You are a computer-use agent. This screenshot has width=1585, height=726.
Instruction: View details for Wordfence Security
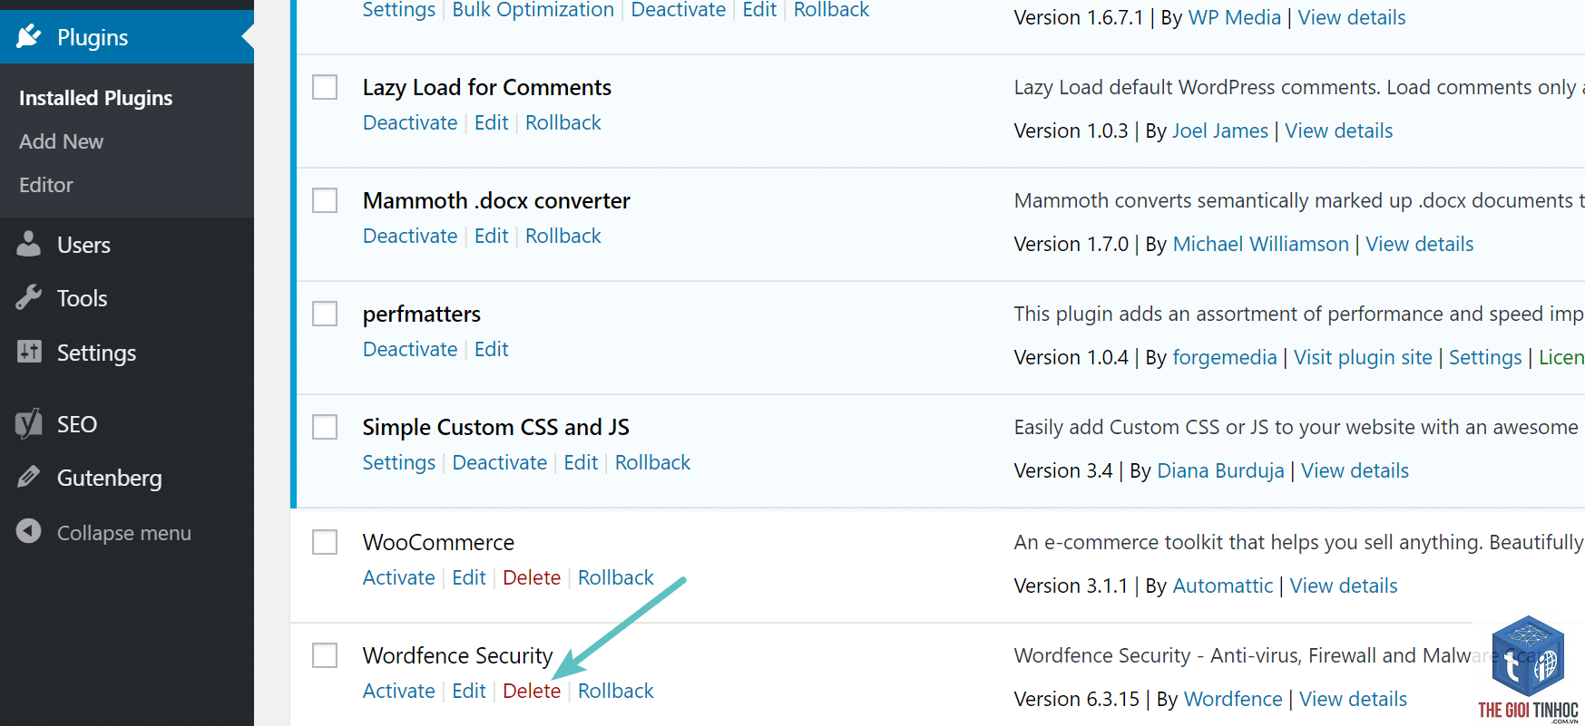1354,699
